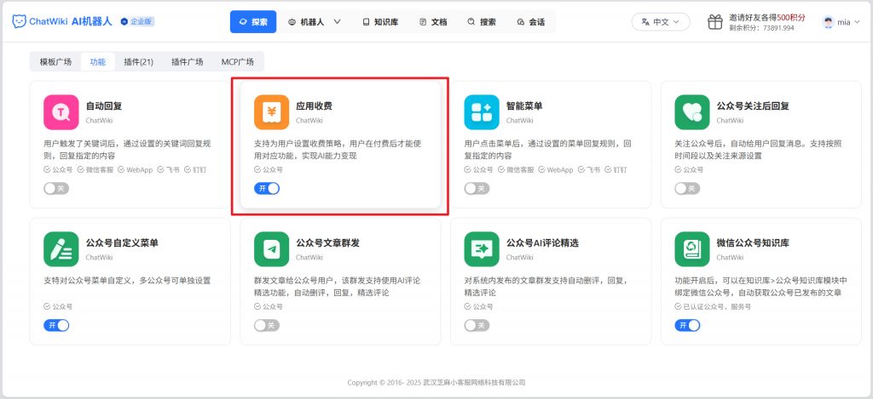Expand the mia account dropdown arrow
The image size is (873, 399).
(x=857, y=22)
